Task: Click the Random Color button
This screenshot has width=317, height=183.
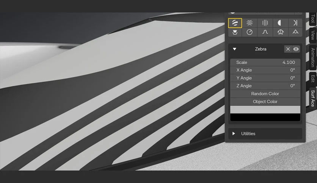Action: pyautogui.click(x=265, y=94)
